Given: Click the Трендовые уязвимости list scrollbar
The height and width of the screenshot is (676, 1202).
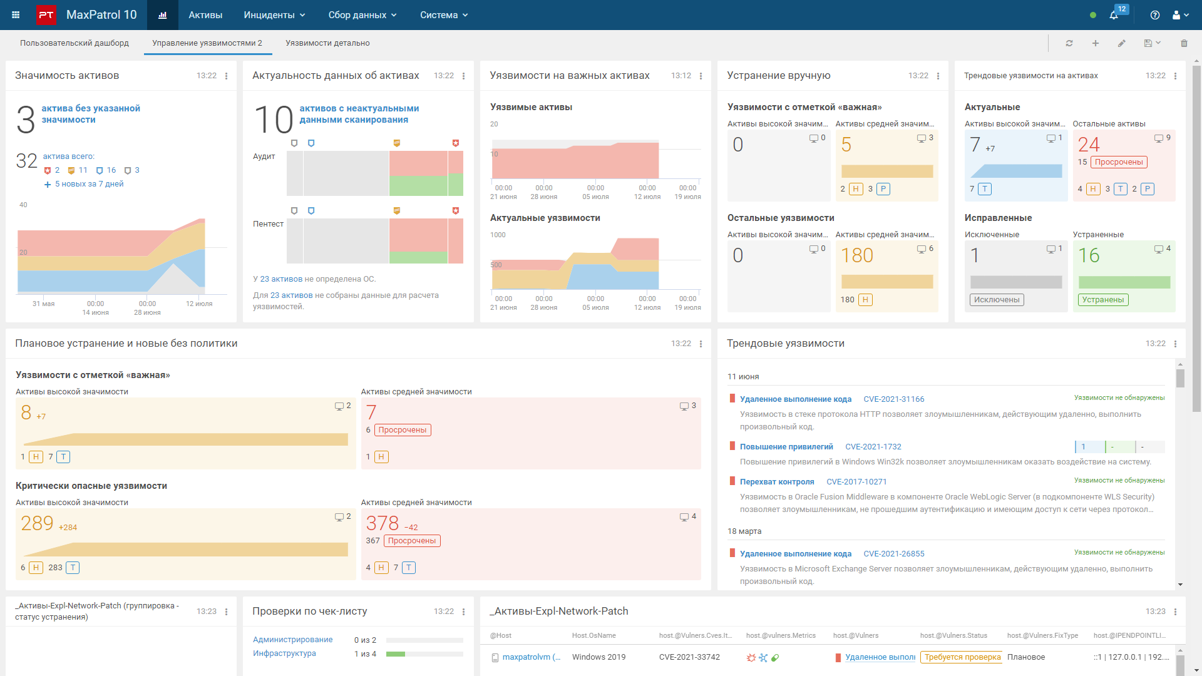Looking at the screenshot, I should tap(1180, 378).
